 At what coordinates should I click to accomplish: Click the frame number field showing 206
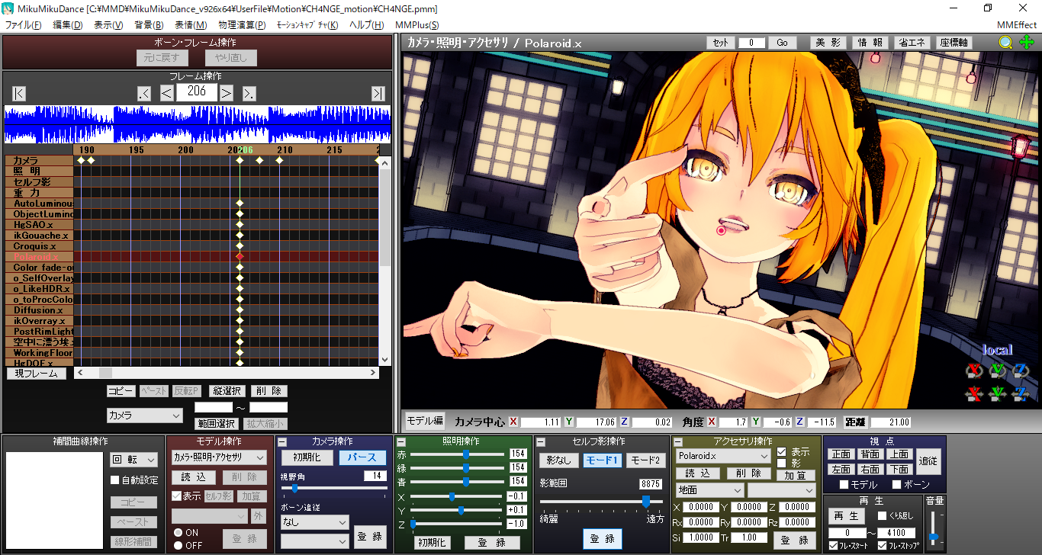coord(197,92)
